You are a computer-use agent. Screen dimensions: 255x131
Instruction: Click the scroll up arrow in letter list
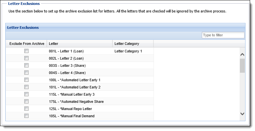[242, 55]
